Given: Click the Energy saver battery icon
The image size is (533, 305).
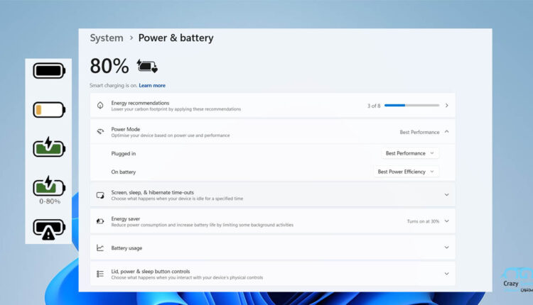Looking at the screenshot, I should 100,221.
